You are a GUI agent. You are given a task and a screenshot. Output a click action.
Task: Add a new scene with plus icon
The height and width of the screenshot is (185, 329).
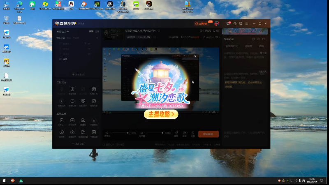pos(97,38)
